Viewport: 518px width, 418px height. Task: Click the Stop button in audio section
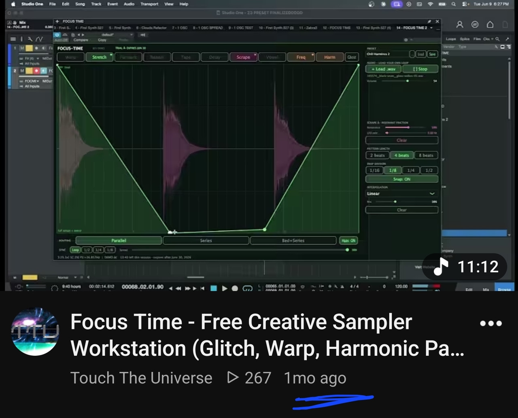click(x=420, y=69)
